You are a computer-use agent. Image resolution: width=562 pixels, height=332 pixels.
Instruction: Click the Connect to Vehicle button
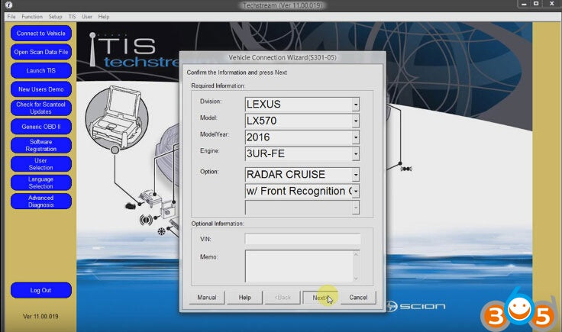(40, 34)
